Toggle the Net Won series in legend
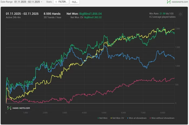Screen dimensions: 189x125 [x=103, y=118]
